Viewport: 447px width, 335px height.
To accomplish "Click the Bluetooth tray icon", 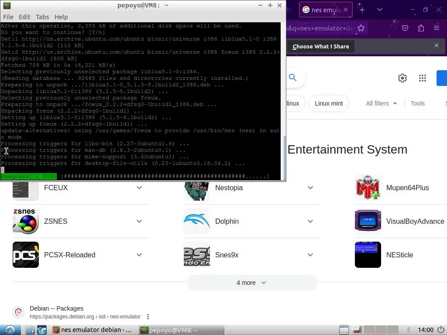I will coord(409,330).
